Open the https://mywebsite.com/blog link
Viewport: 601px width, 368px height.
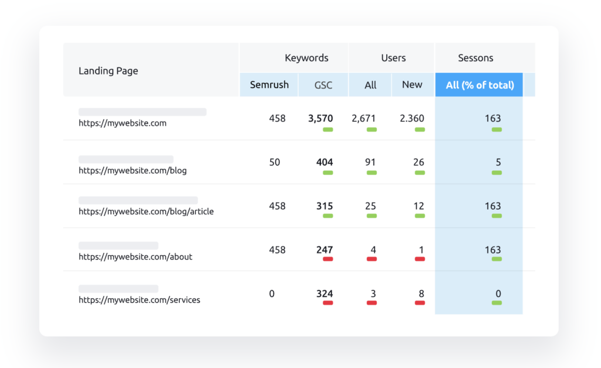pos(133,171)
